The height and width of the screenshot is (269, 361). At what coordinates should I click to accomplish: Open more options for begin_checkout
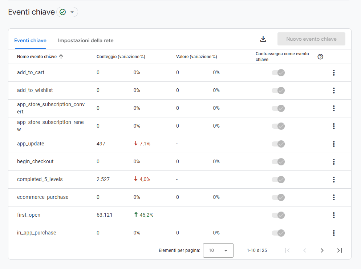(x=334, y=162)
